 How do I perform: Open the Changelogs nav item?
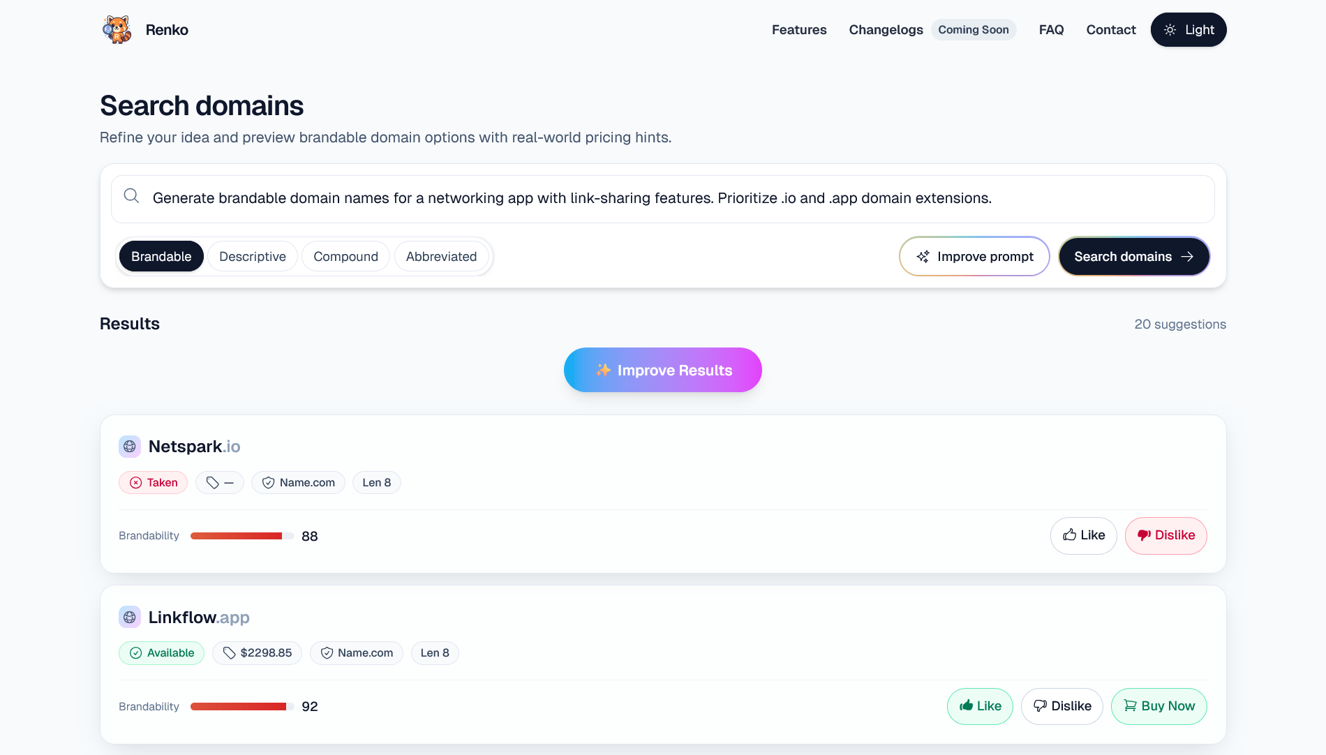click(x=886, y=30)
